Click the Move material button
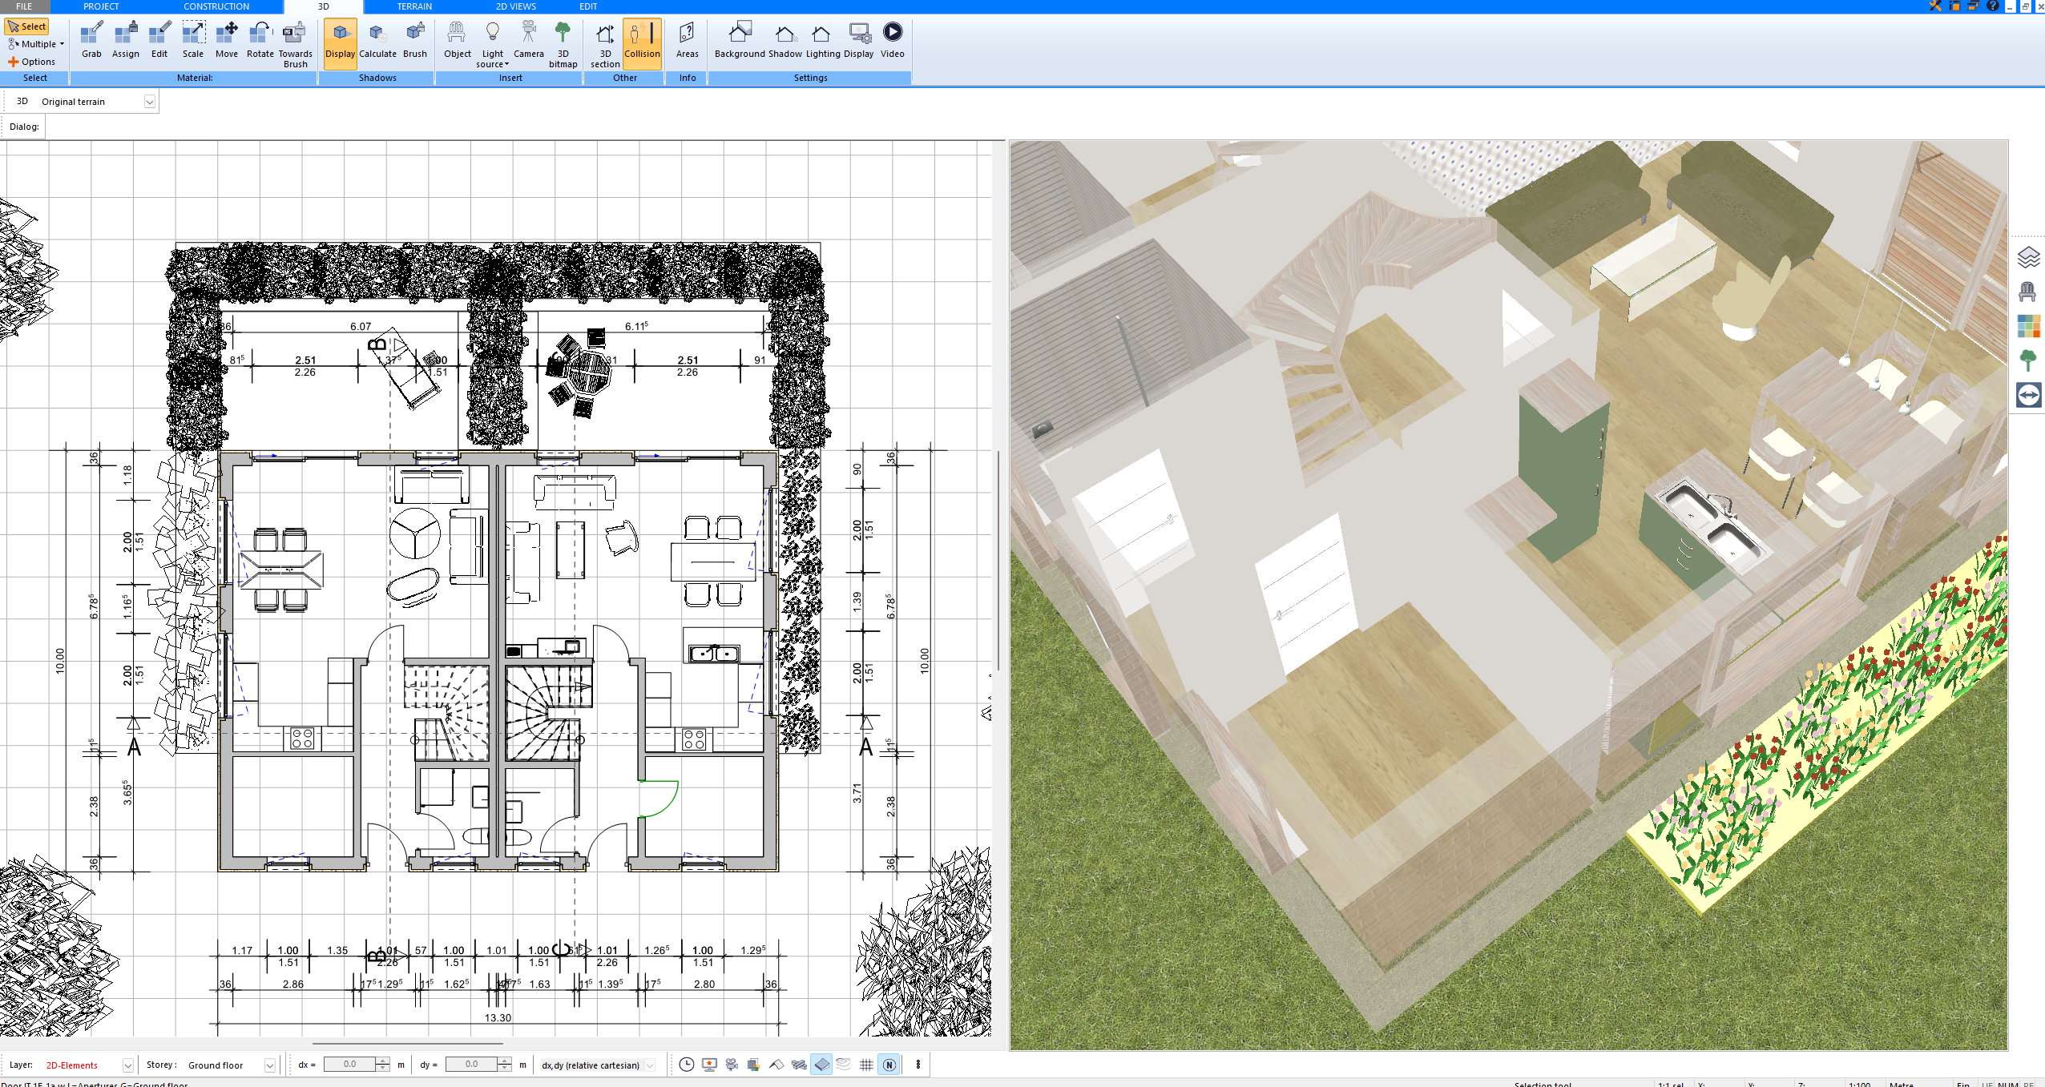This screenshot has width=2045, height=1087. pos(227,40)
